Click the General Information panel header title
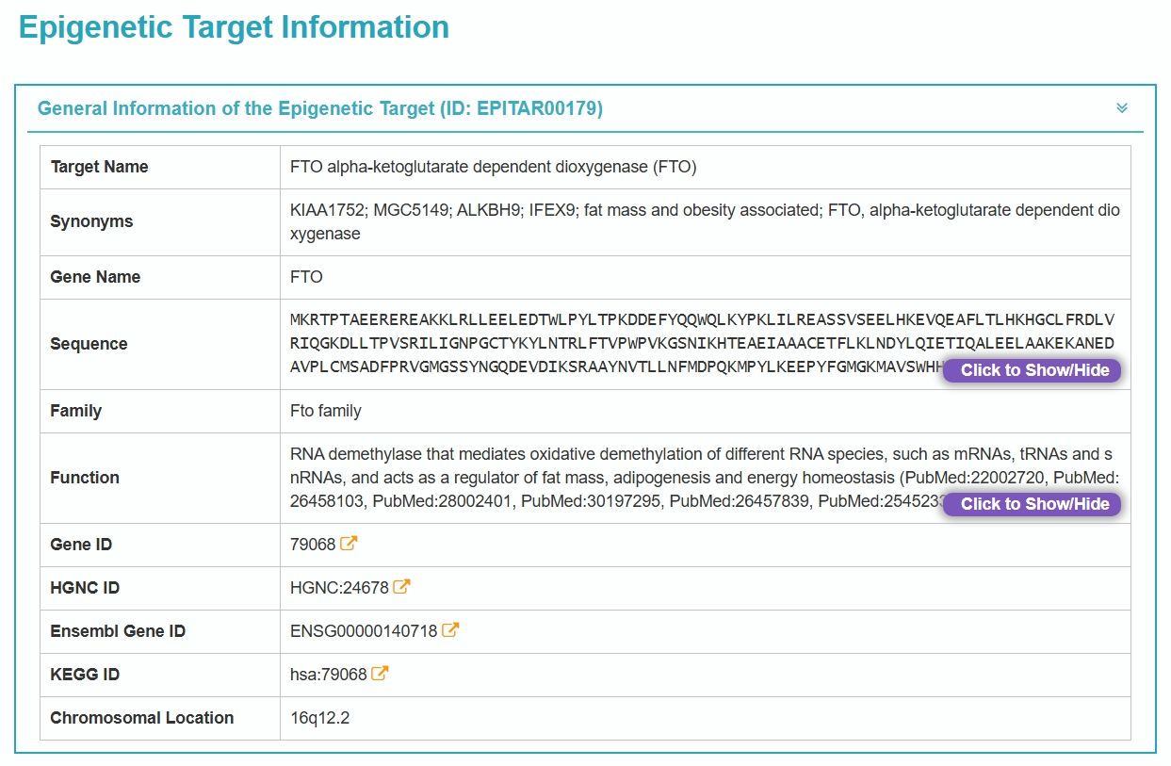Viewport: 1171px width, 766px height. click(x=320, y=108)
